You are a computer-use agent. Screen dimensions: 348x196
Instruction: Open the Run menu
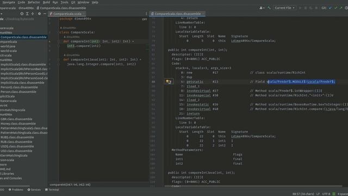pyautogui.click(x=55, y=2)
